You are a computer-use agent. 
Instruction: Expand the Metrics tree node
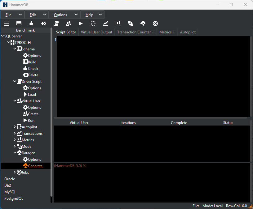point(15,140)
